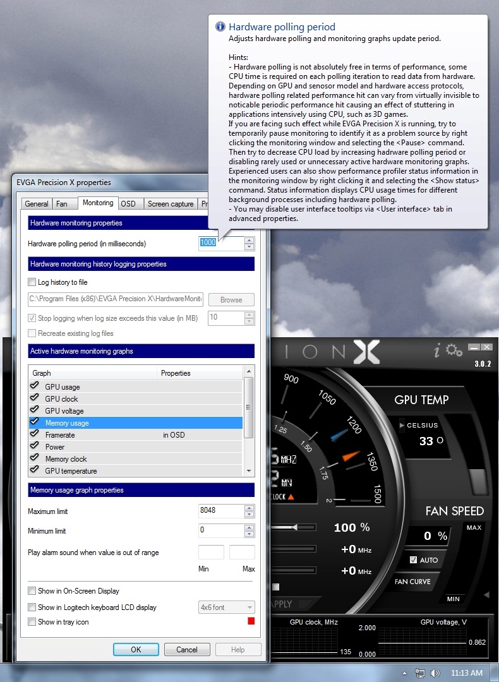
Task: Select the Monitoring tab
Action: [x=98, y=203]
